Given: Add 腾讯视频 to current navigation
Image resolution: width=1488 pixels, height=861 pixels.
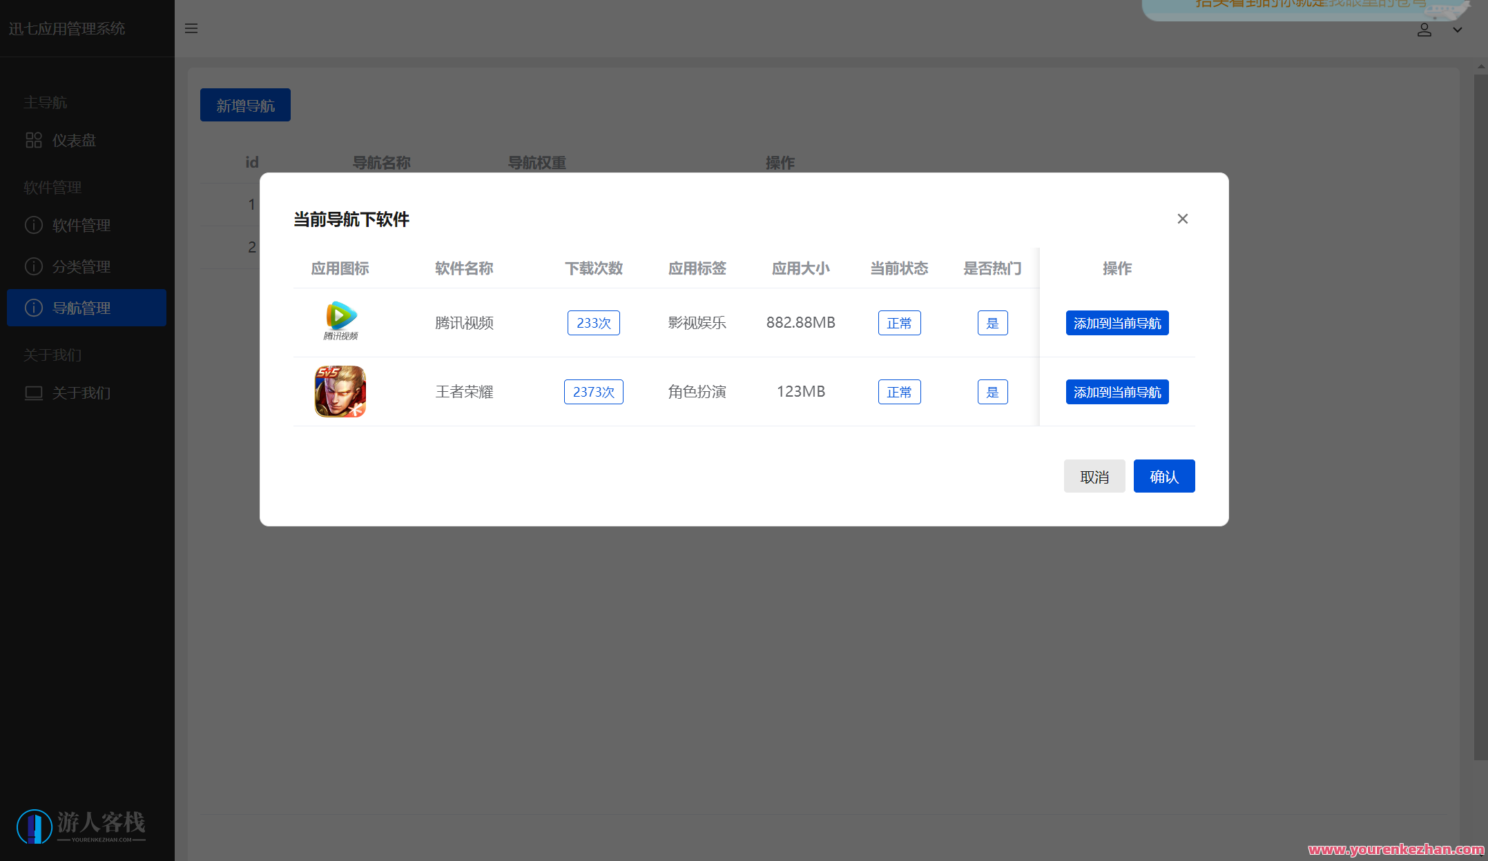Looking at the screenshot, I should [x=1117, y=323].
